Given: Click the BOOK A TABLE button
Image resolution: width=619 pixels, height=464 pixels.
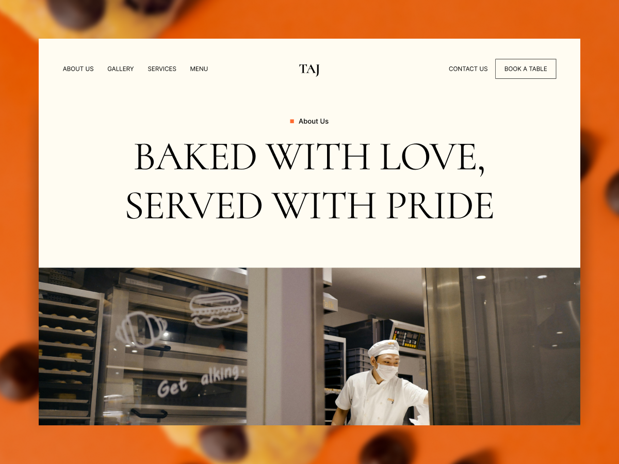Looking at the screenshot, I should click(526, 69).
